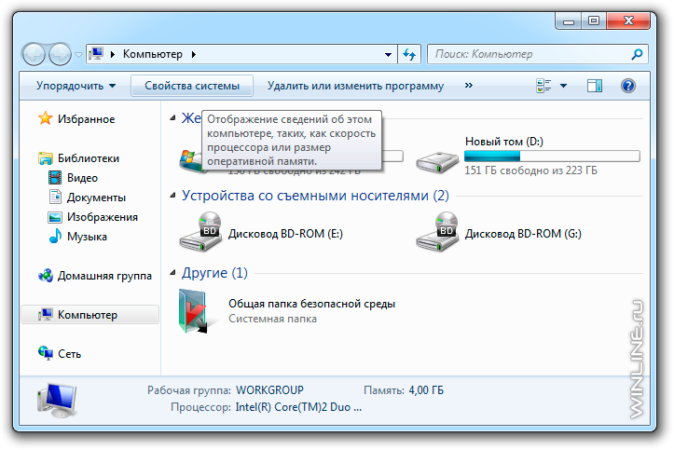This screenshot has width=674, height=450.
Task: Click the Изображения picture icon
Action: pos(55,217)
